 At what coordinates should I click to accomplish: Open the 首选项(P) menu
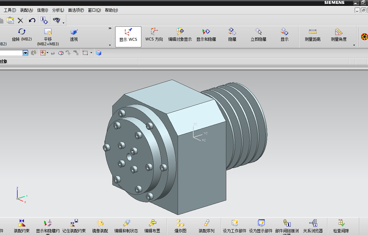(76, 10)
